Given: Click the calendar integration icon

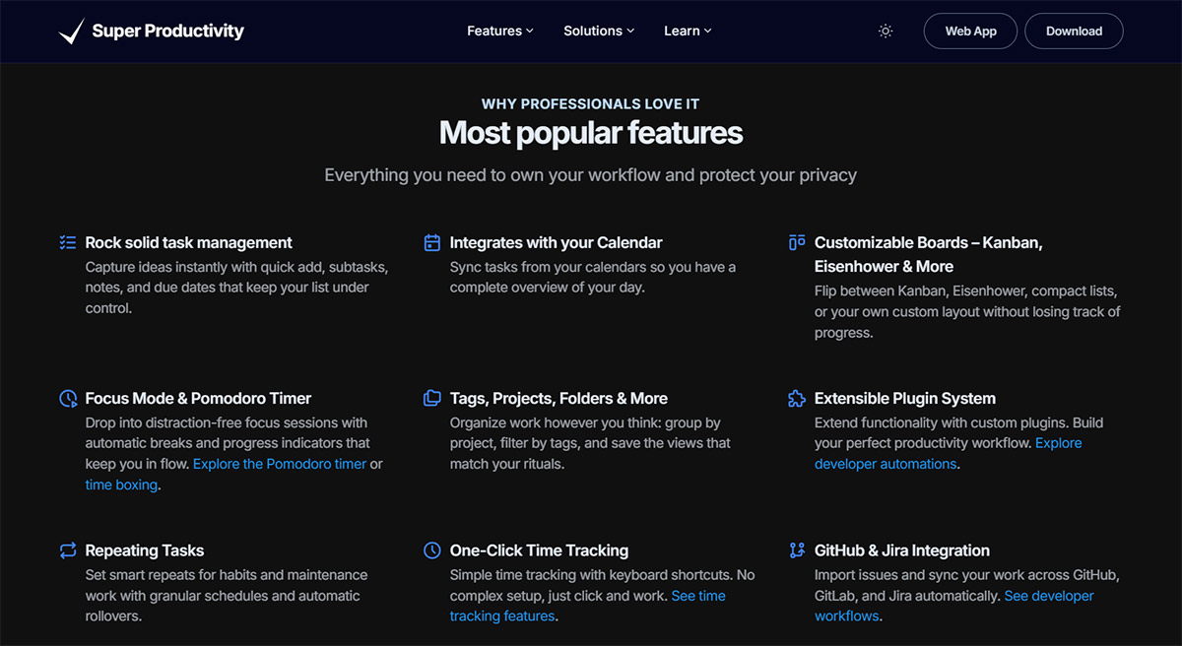Looking at the screenshot, I should point(431,242).
